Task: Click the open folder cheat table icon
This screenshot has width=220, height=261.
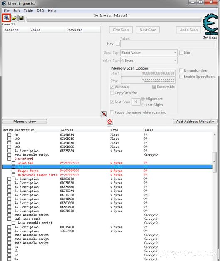Action: pyautogui.click(x=15, y=18)
